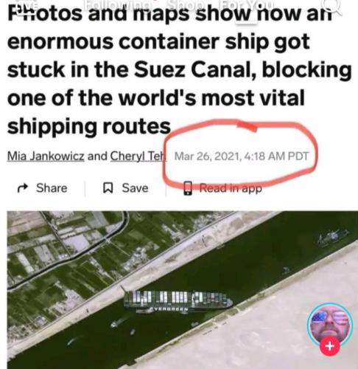The image size is (358, 369).
Task: Open author Mia Jankowicz's page
Action: click(46, 156)
